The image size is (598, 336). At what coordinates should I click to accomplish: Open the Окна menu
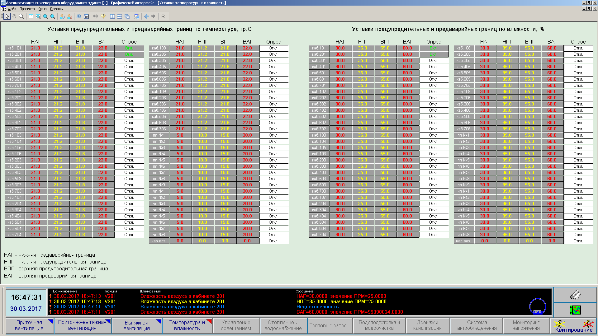42,9
